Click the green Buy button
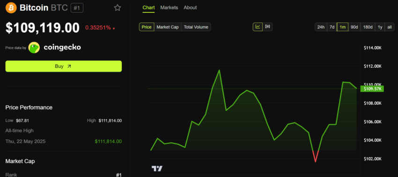 click(64, 66)
